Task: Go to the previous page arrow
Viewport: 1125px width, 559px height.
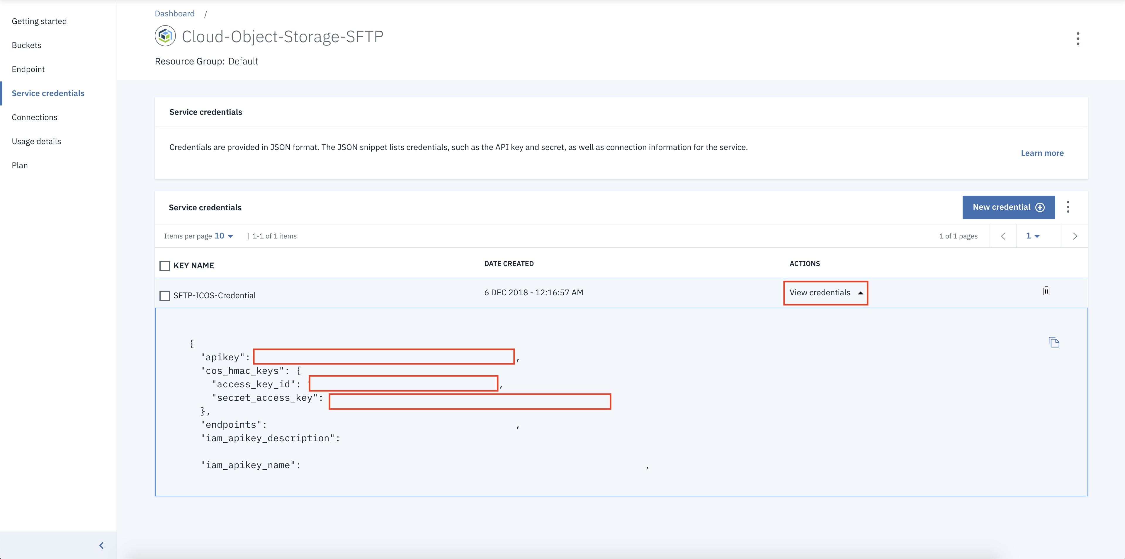Action: (x=1003, y=236)
